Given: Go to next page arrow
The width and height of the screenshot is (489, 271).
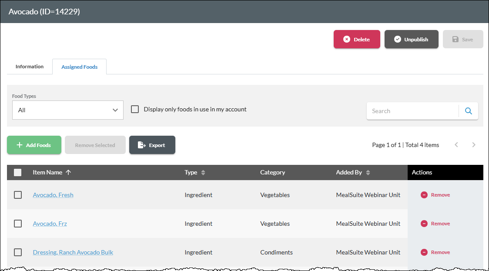Looking at the screenshot, I should point(474,145).
